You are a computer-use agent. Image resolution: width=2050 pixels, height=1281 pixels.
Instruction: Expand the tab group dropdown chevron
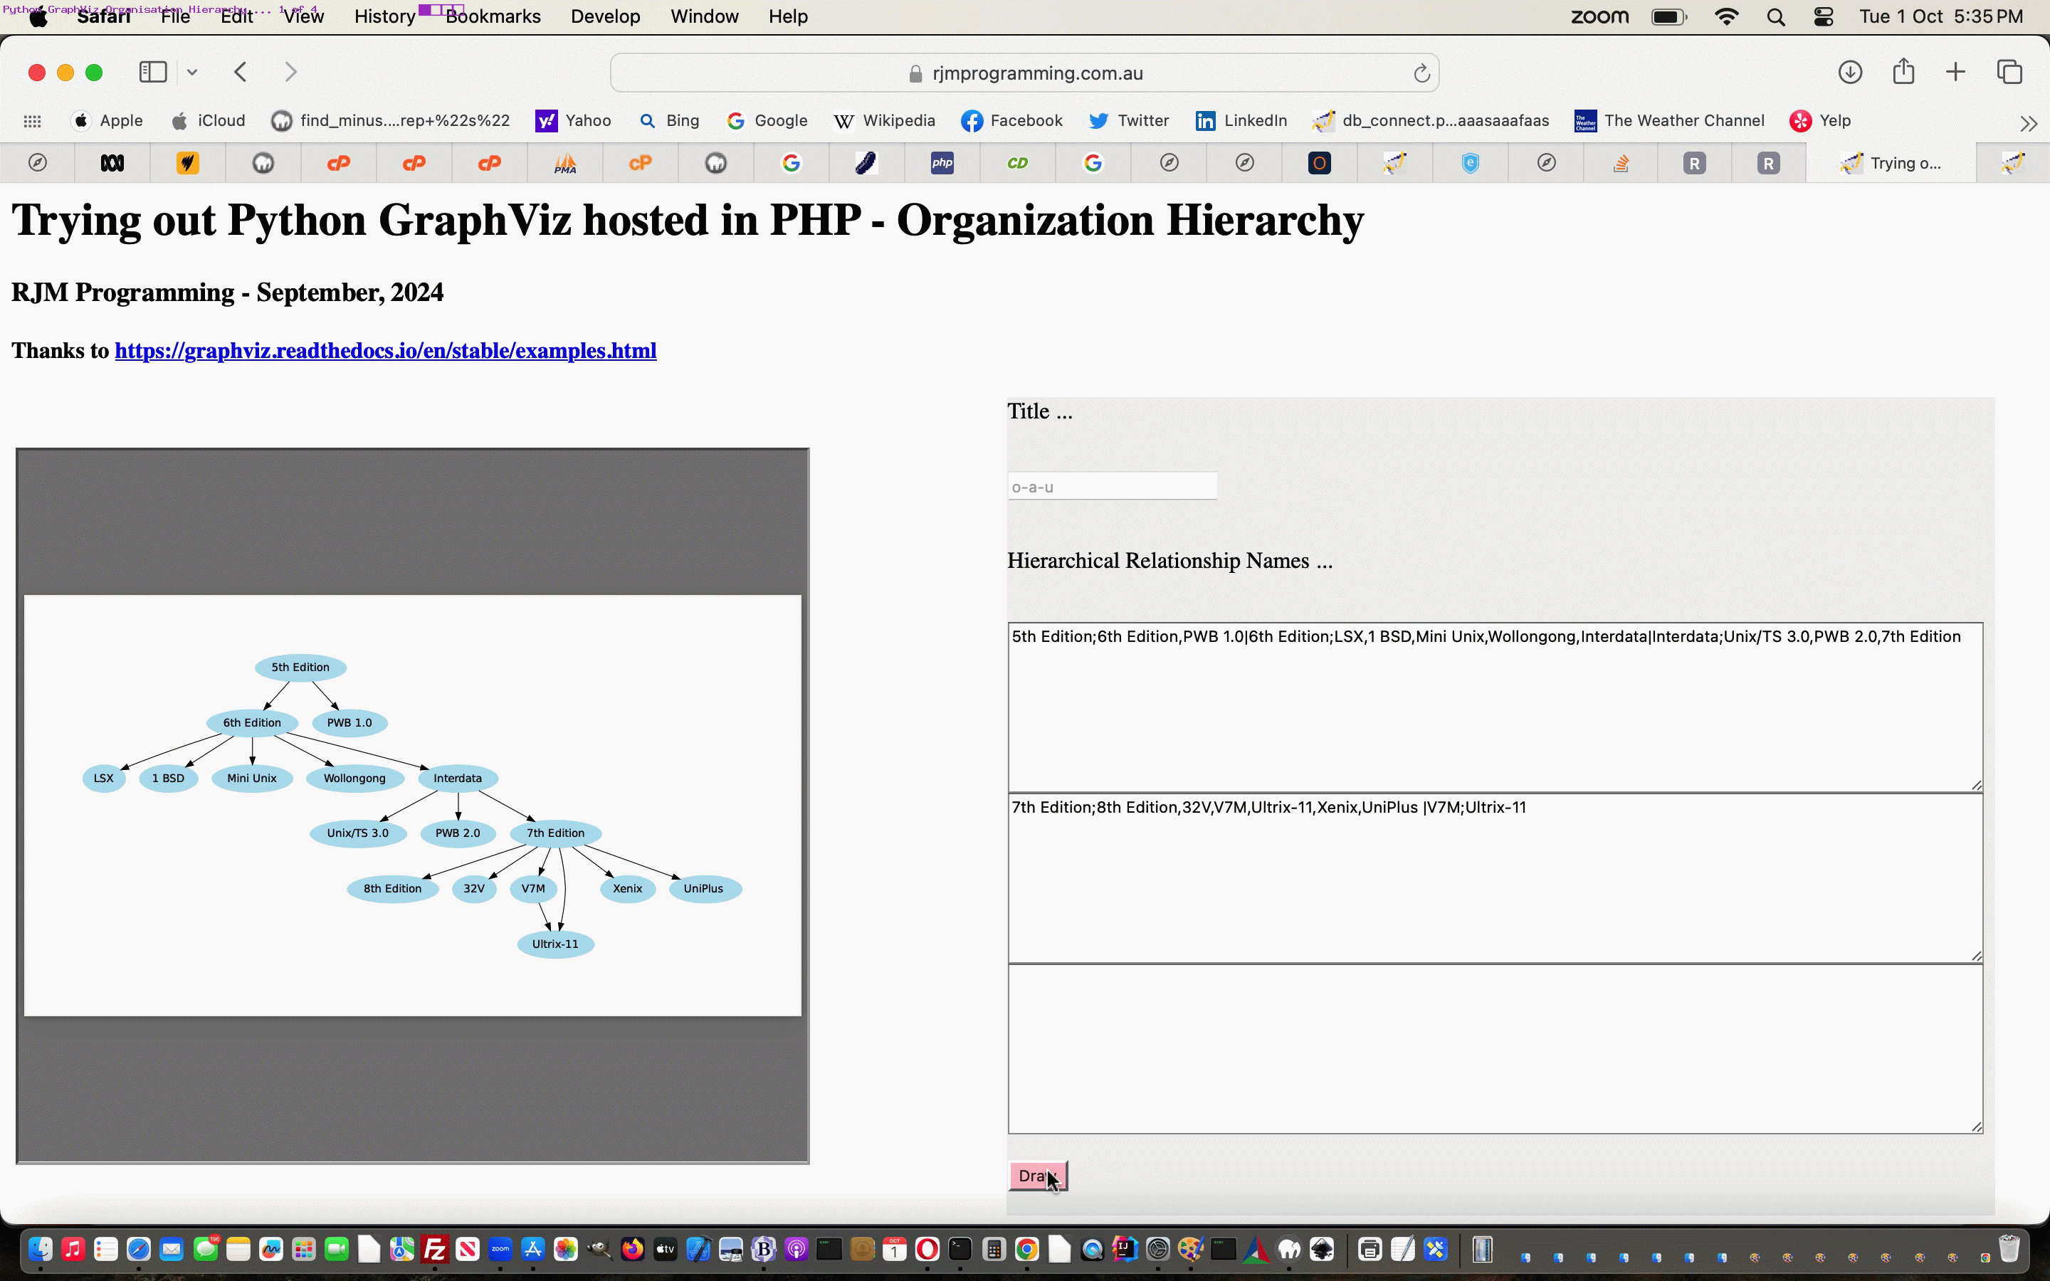[x=192, y=72]
